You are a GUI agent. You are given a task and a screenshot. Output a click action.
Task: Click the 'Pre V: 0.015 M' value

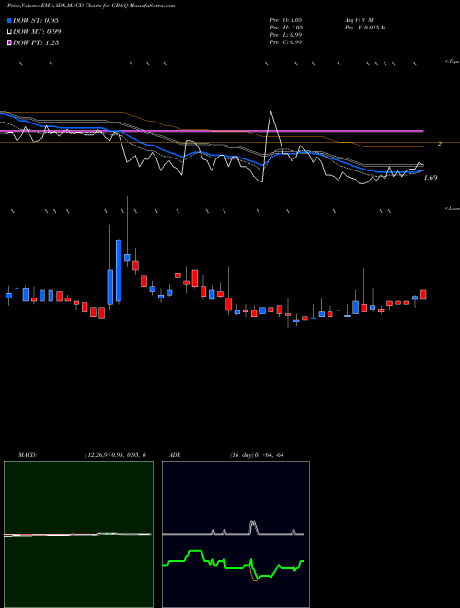pyautogui.click(x=364, y=28)
